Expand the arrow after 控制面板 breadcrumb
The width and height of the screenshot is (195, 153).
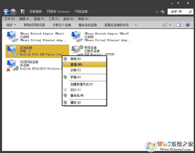tap(45, 12)
